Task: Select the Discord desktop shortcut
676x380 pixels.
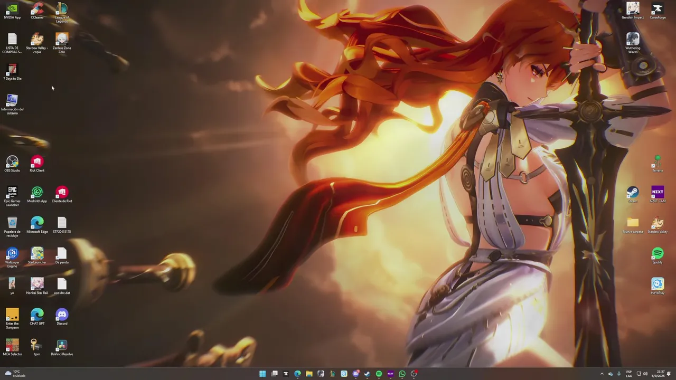Action: pos(62,317)
